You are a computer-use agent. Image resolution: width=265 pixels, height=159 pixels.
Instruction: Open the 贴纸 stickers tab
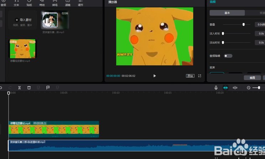pyautogui.click(x=29, y=3)
